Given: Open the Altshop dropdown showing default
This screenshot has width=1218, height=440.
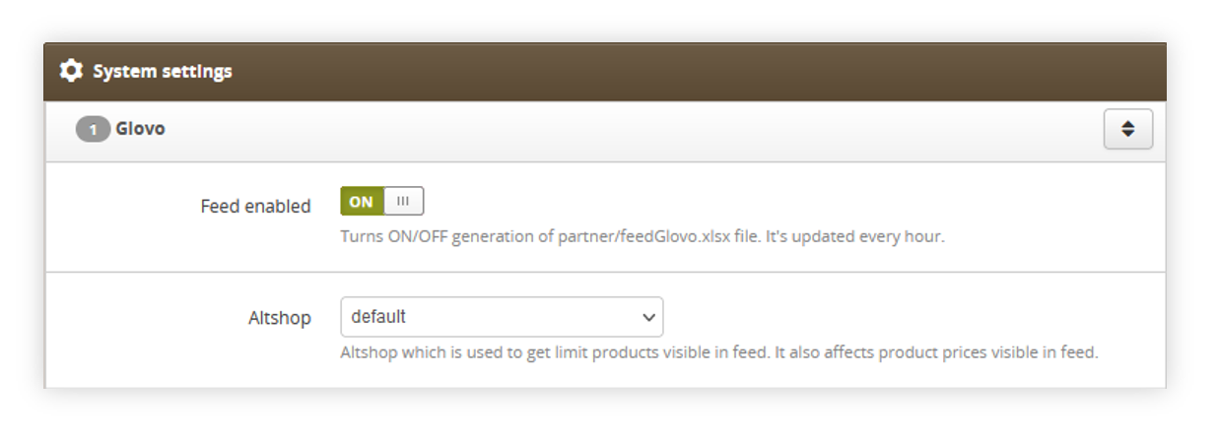Looking at the screenshot, I should pos(502,317).
